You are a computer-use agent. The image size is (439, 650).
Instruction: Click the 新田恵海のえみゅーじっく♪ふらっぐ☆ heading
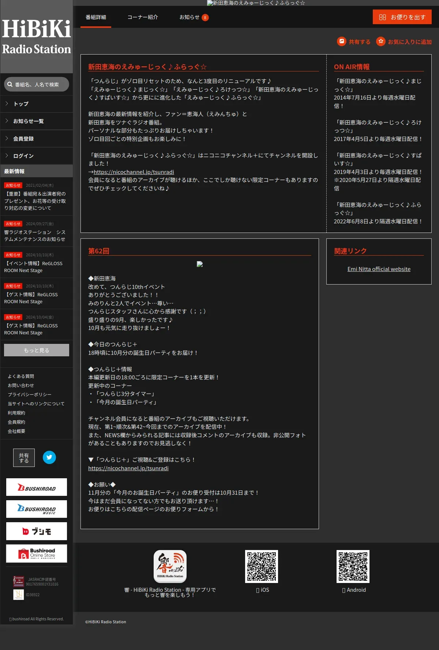point(147,67)
